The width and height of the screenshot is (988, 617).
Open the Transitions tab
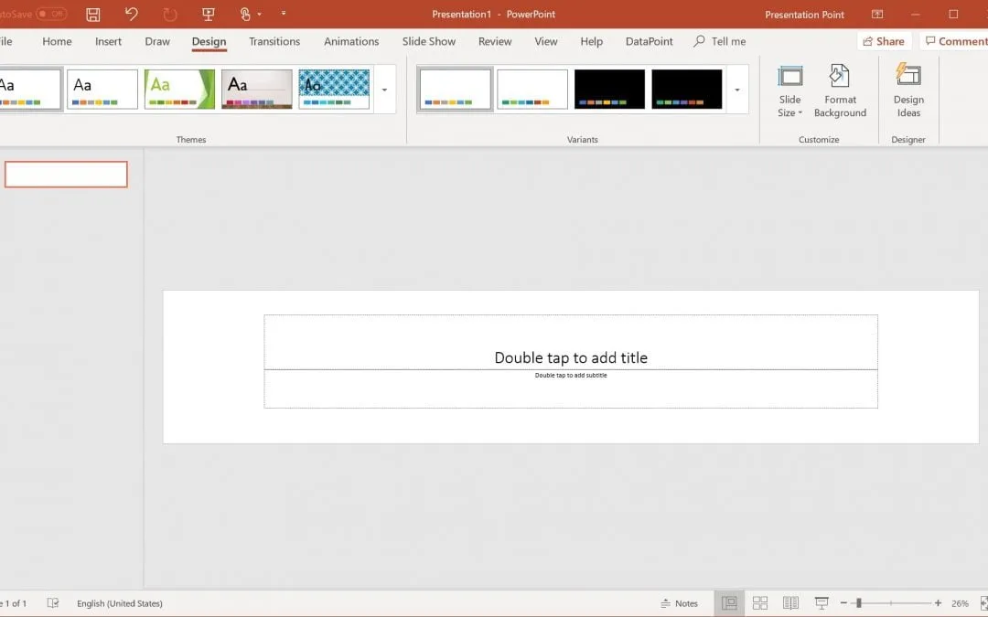coord(274,41)
